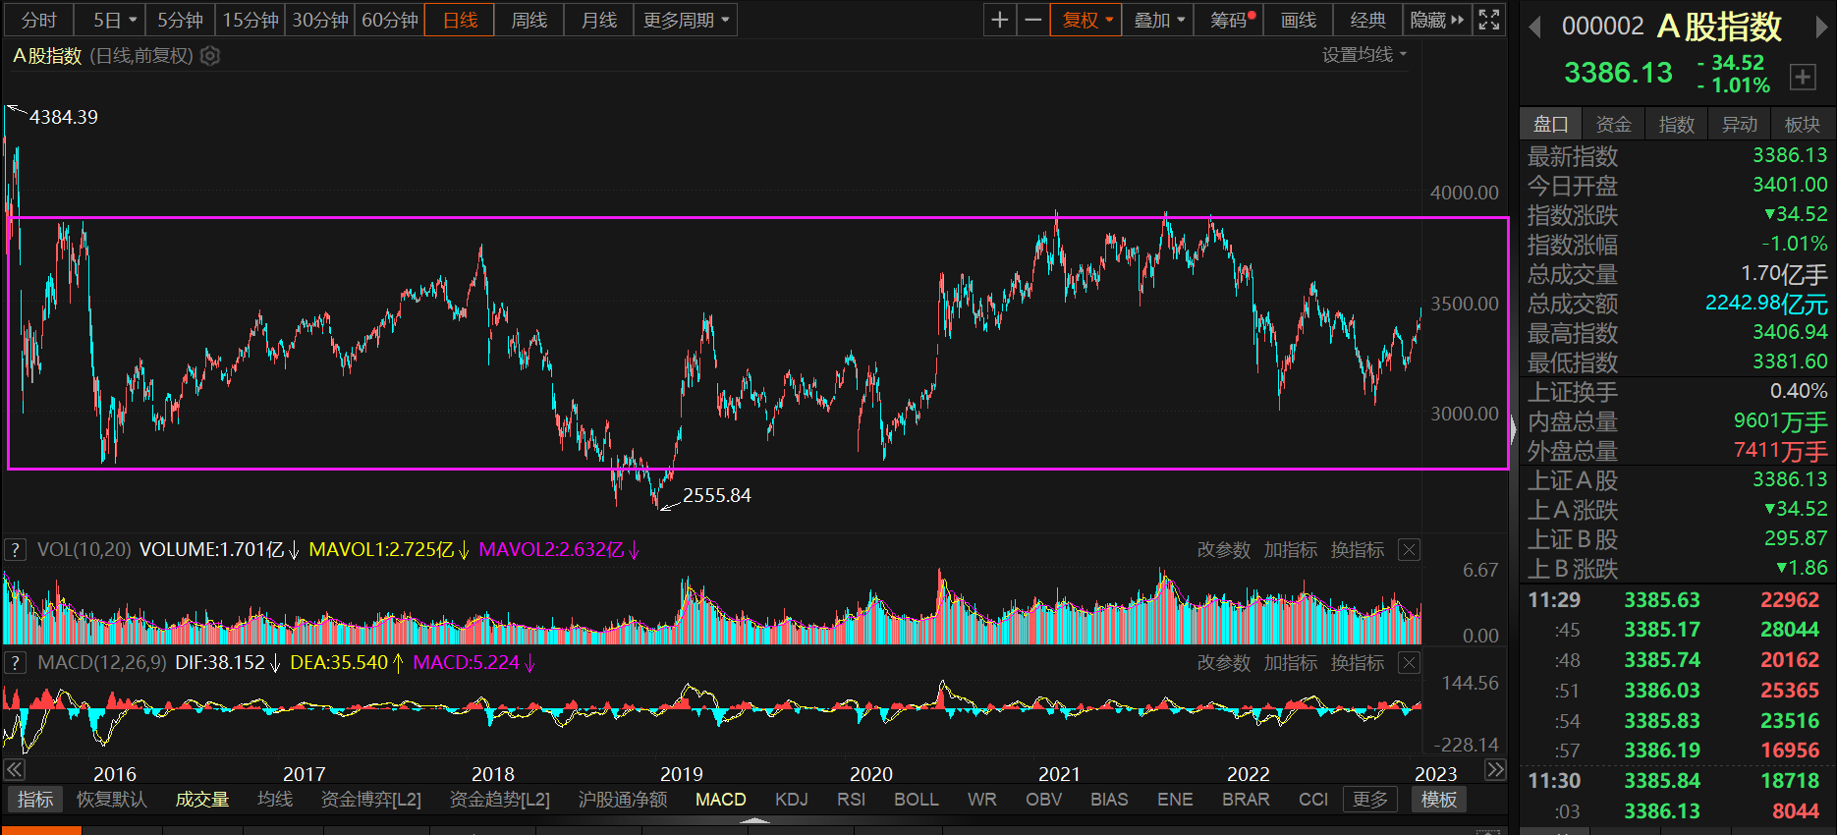This screenshot has width=1837, height=835.
Task: Switch to 5分钟 period
Action: (180, 20)
